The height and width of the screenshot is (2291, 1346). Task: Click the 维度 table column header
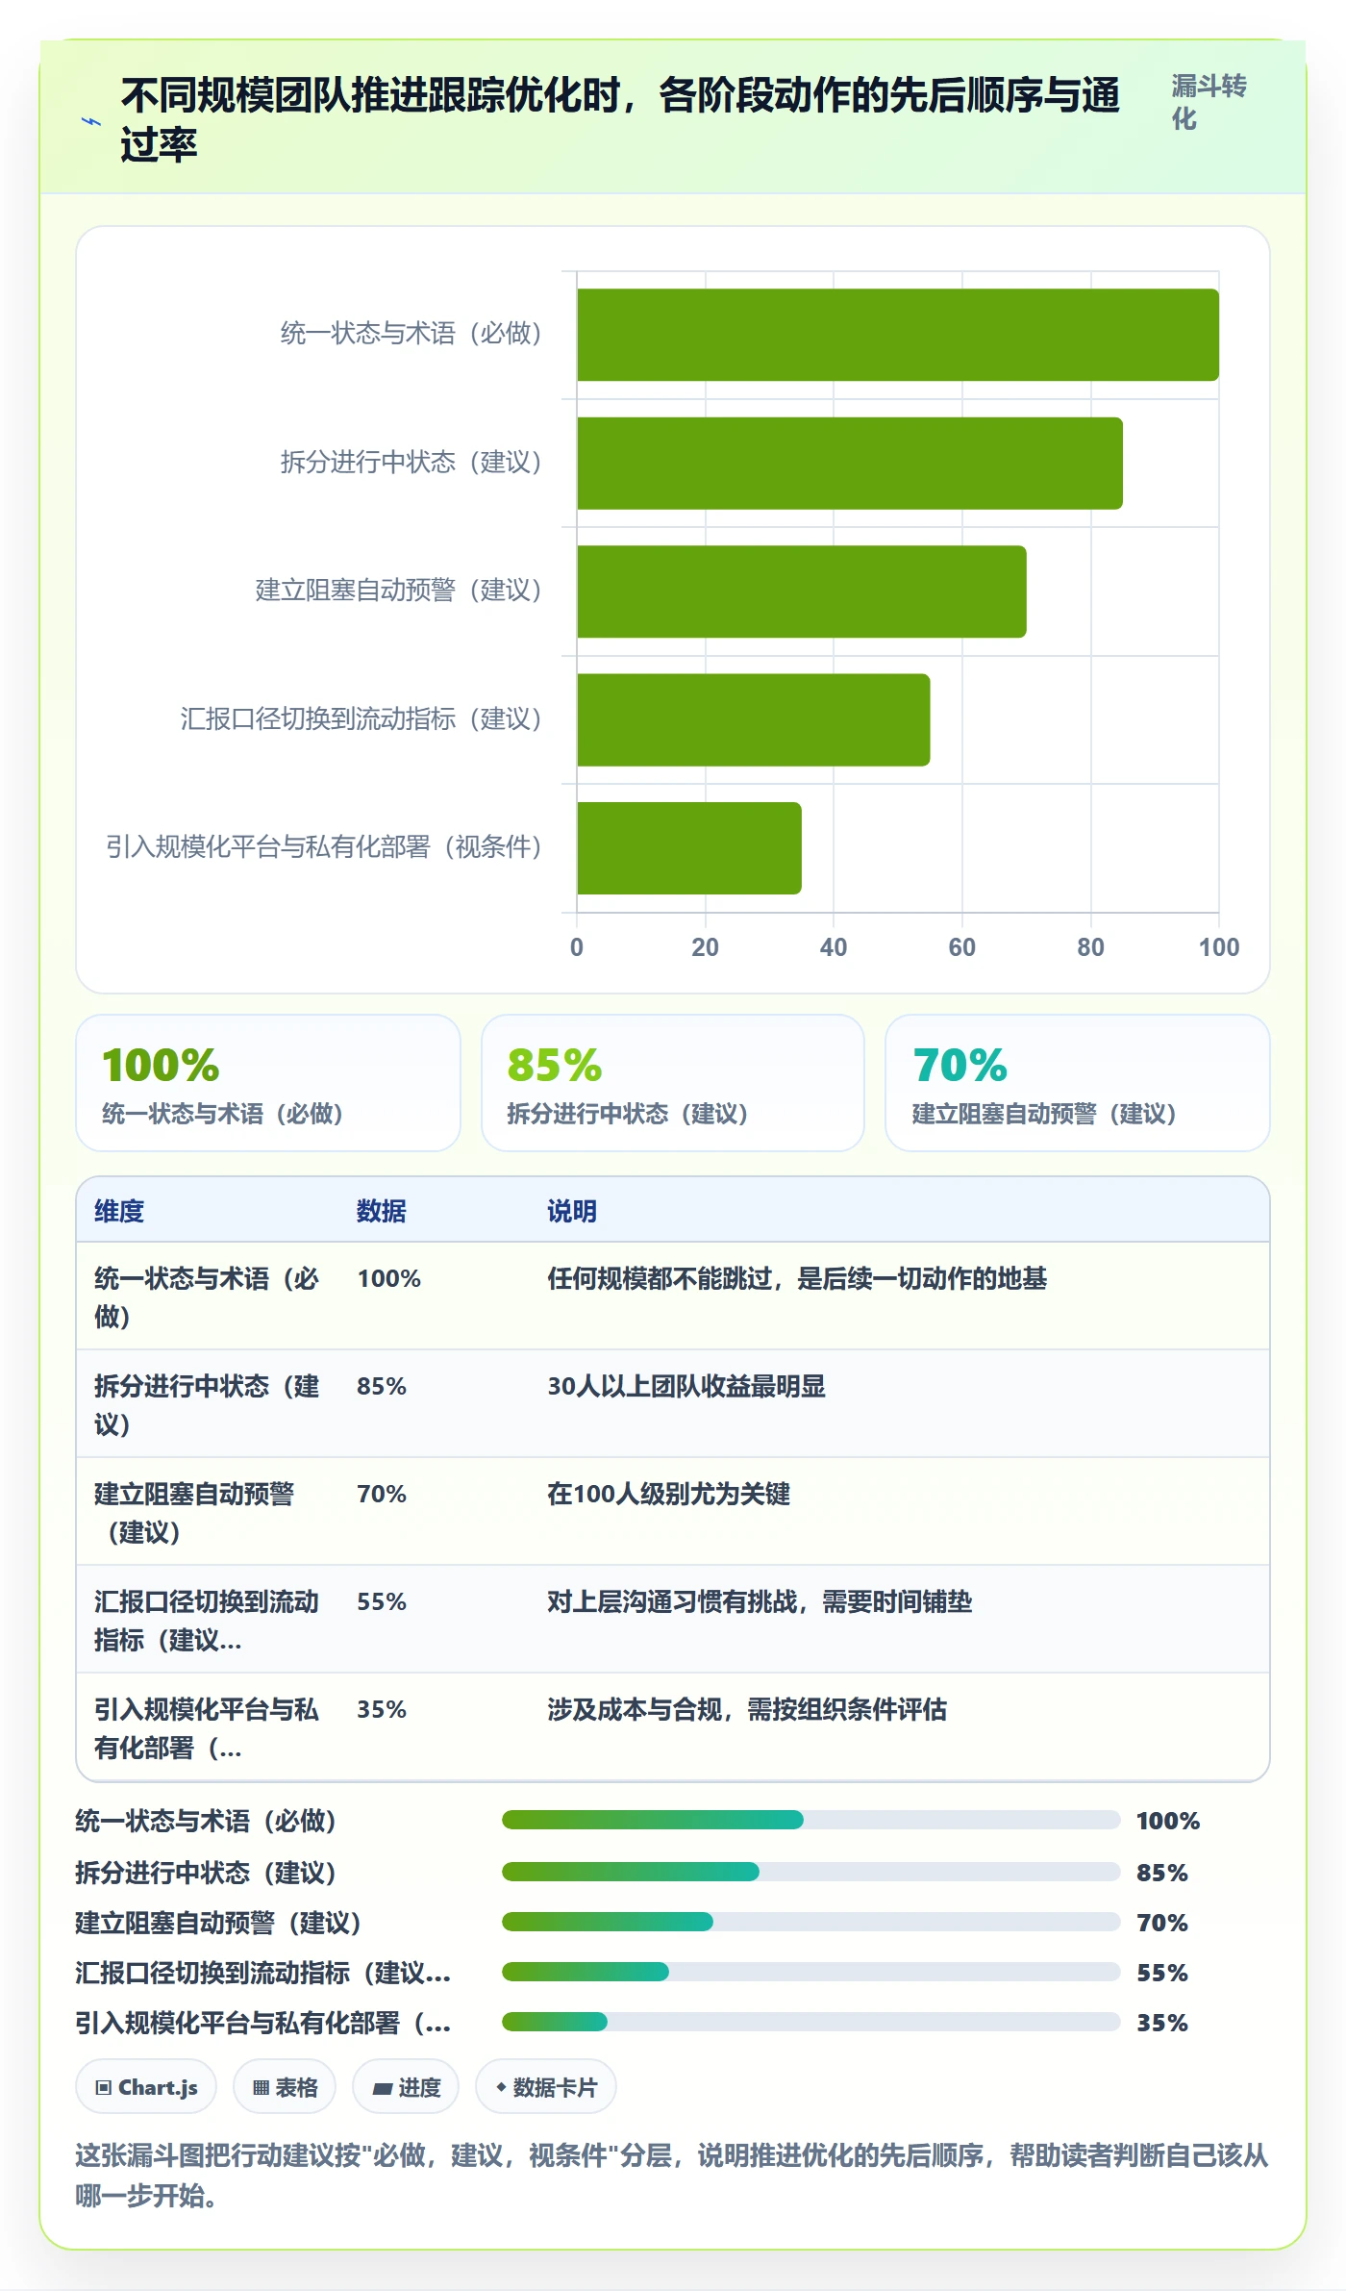point(119,1211)
